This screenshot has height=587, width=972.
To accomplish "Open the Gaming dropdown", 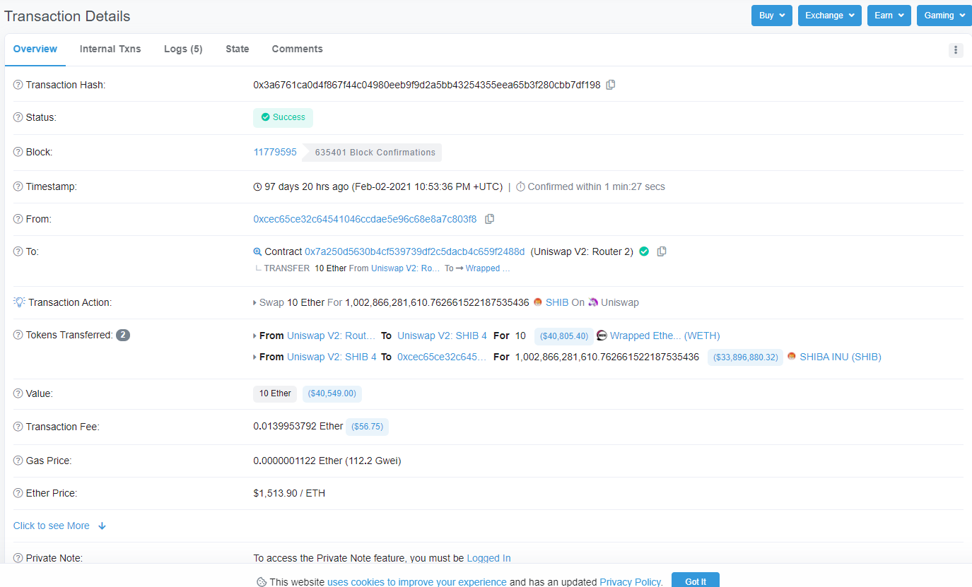I will (x=944, y=16).
